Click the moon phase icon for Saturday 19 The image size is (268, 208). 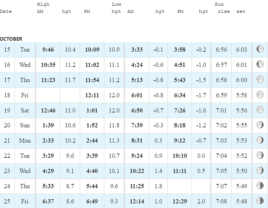tap(260, 110)
